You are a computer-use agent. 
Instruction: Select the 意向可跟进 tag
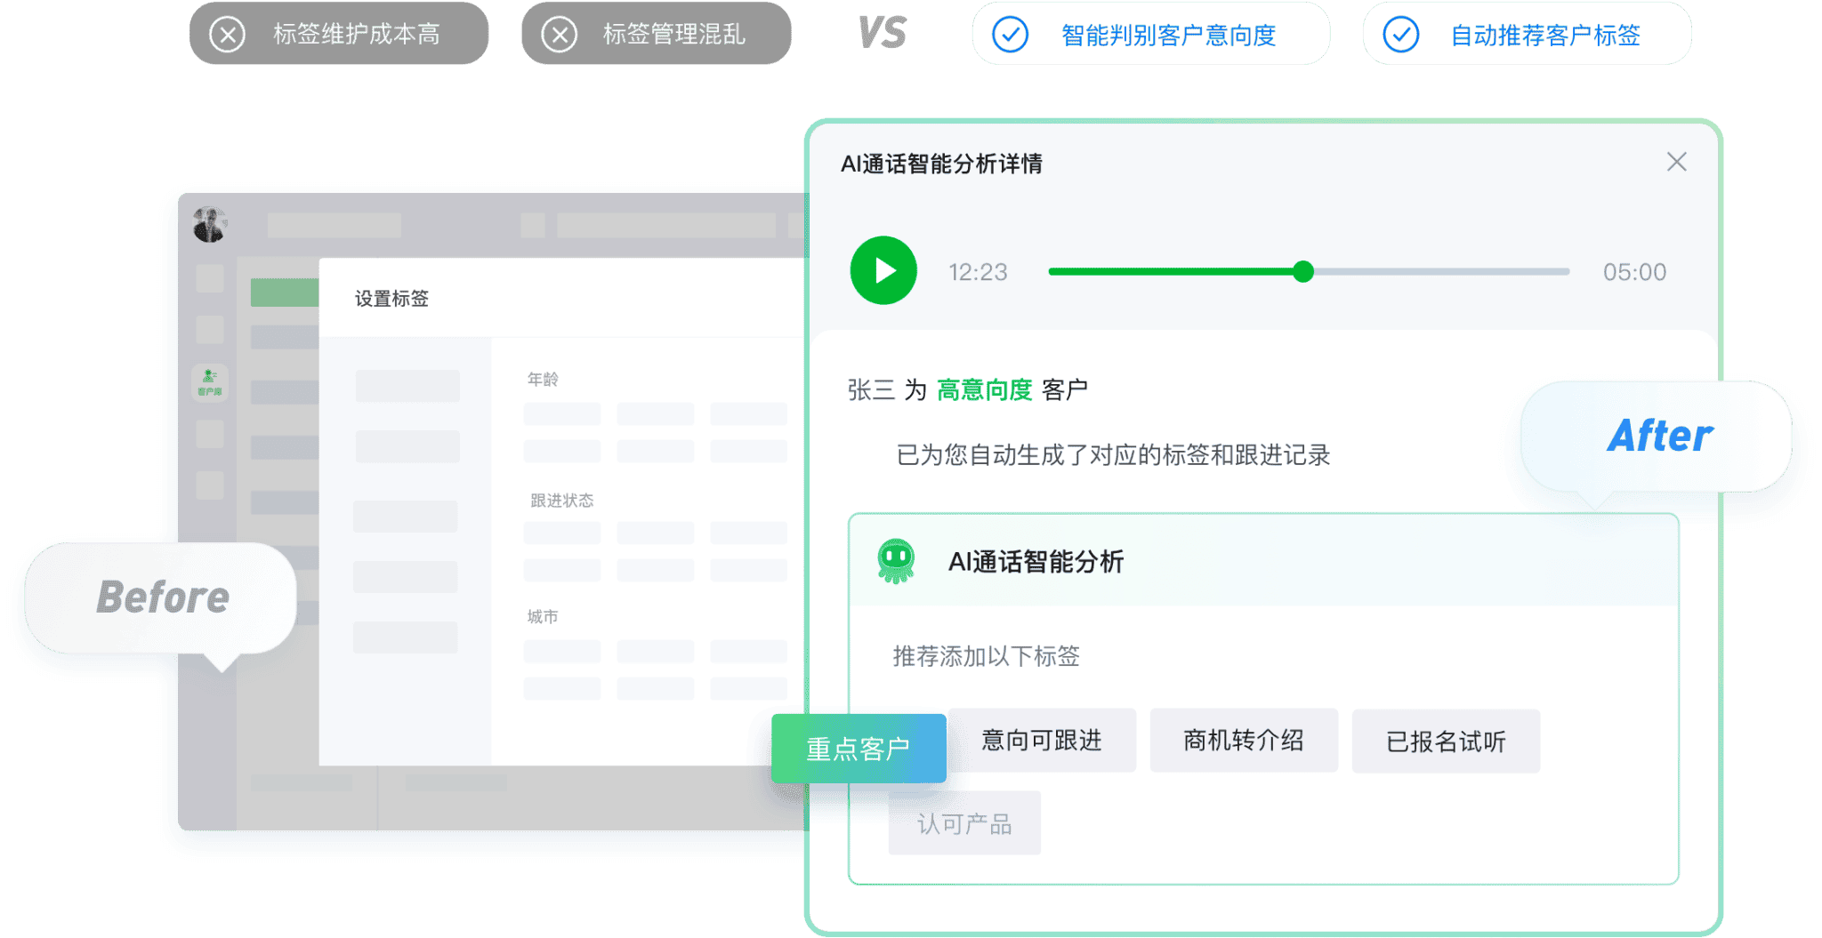1043,740
